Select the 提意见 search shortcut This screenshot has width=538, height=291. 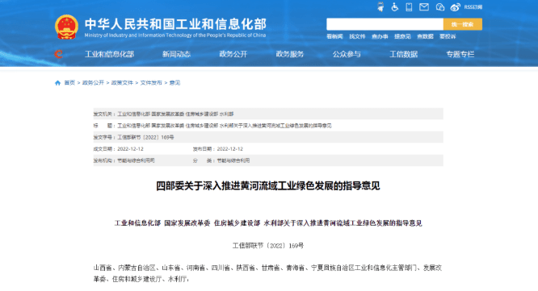click(402, 36)
